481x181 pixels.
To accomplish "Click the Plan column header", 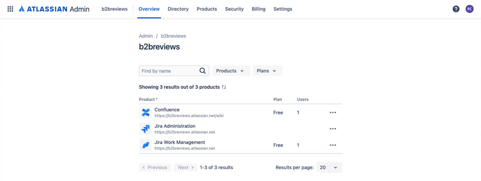I will 278,99.
